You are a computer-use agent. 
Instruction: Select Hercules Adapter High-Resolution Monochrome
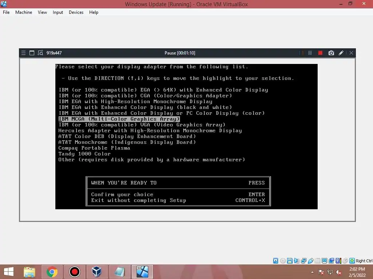150,130
